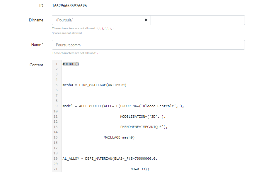Viewport: 266px width, 172px height.
Task: Click line number 1 in gutter
Action: coord(57,64)
